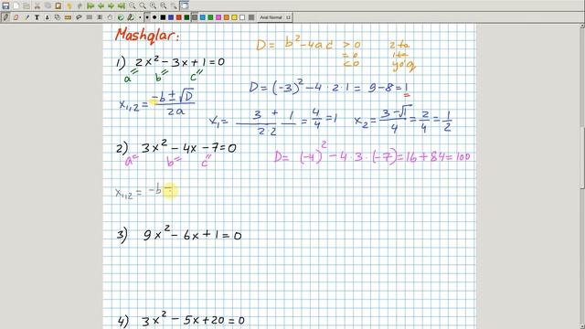Toggle fullscreen mode
The width and height of the screenshot is (585, 329).
pos(185,6)
